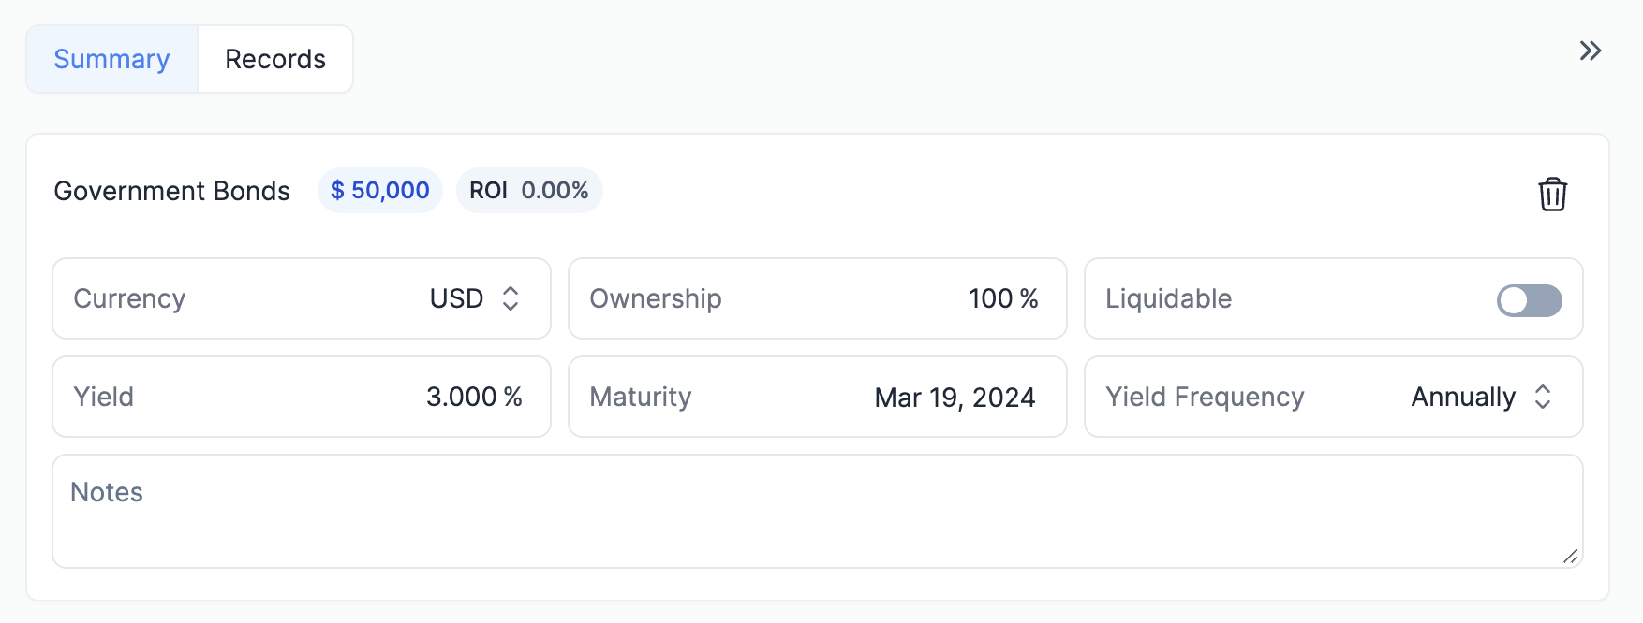Click the double chevron collapse icon
The height and width of the screenshot is (623, 1643).
point(1590,51)
